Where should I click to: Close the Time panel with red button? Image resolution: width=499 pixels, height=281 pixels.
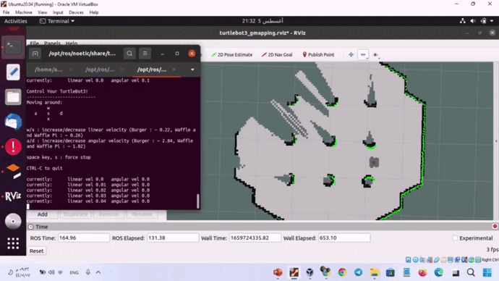pos(495,227)
